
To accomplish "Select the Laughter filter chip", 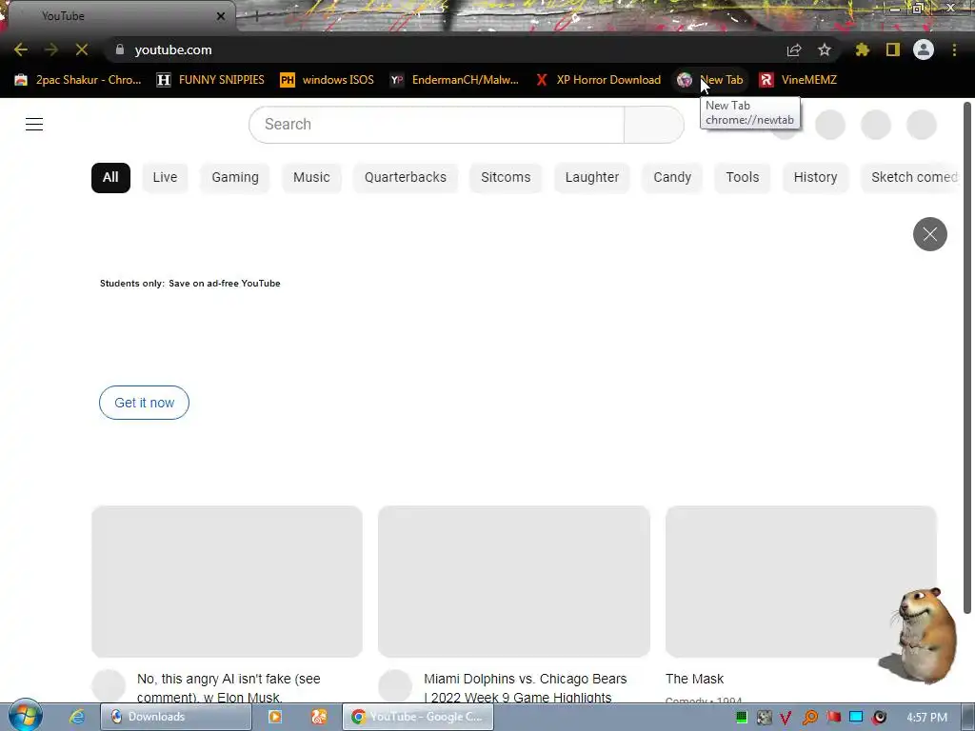I will click(592, 178).
